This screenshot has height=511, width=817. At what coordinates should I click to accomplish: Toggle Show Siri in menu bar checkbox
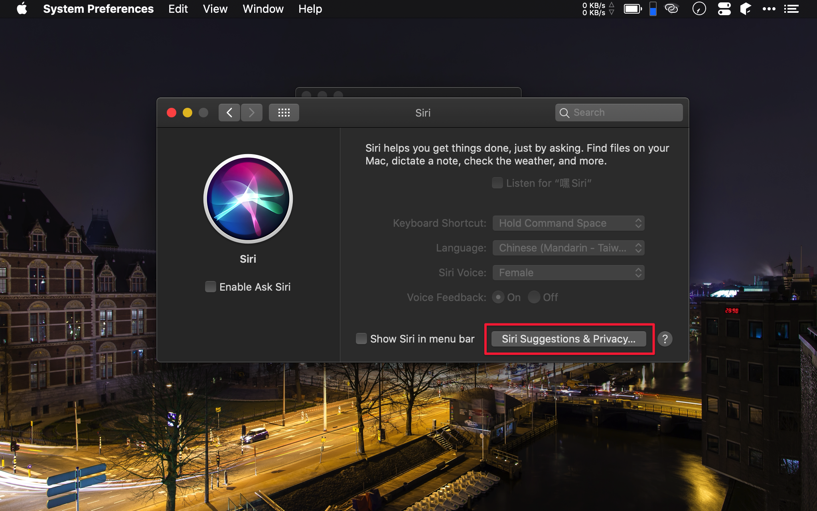click(361, 339)
